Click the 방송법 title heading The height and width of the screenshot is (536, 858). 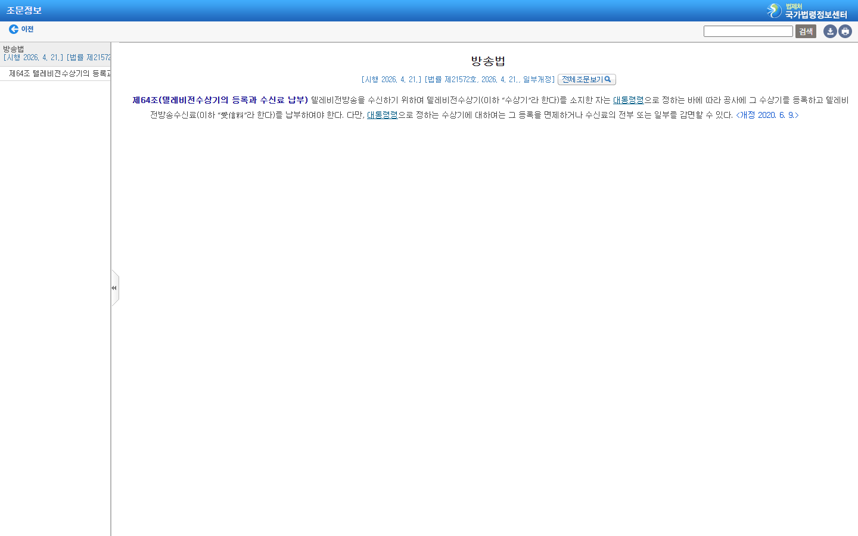pos(488,61)
